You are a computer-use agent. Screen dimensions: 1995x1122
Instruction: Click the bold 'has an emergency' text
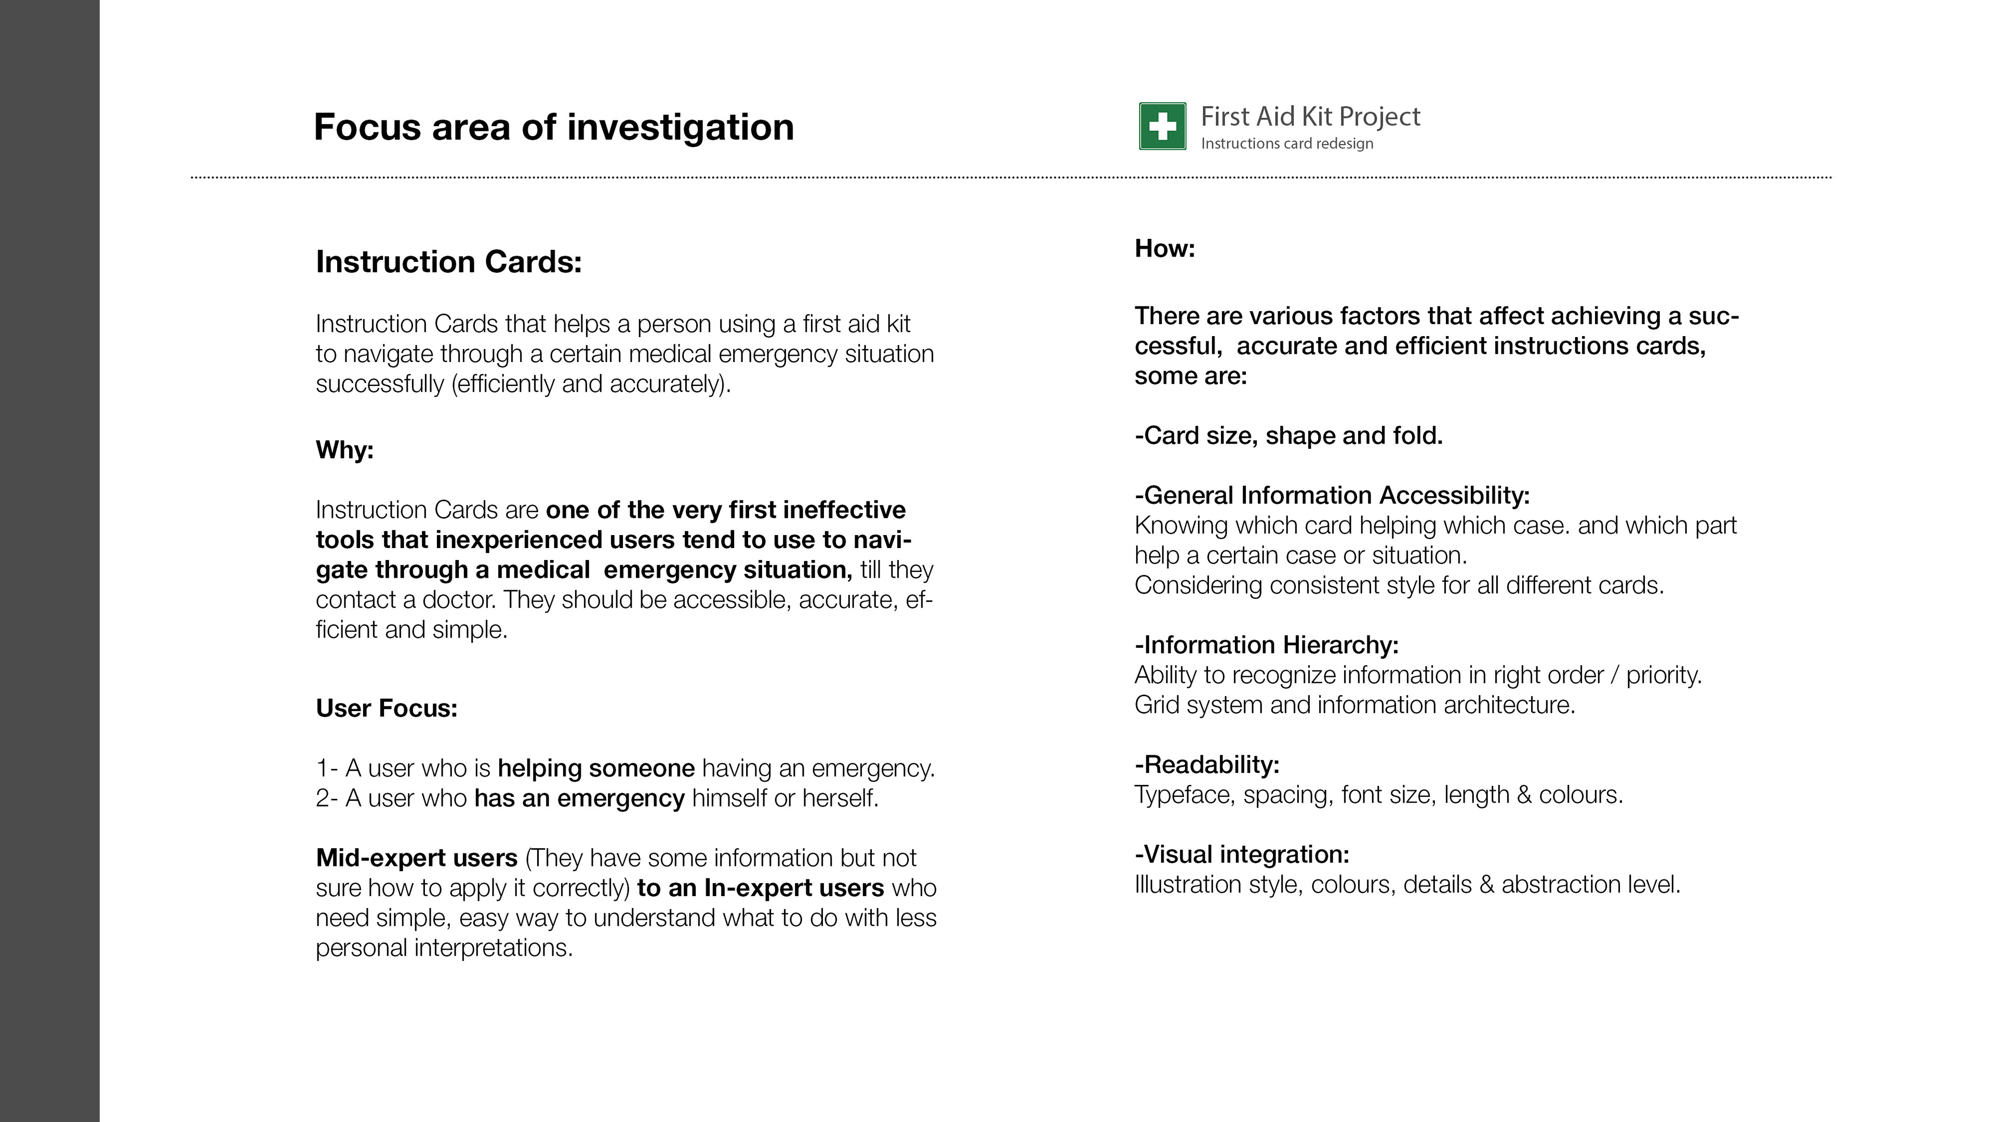coord(579,798)
